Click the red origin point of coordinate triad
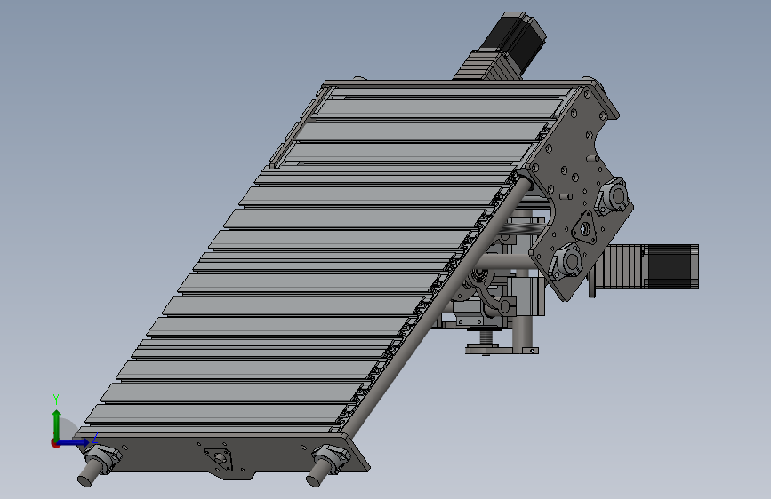Viewport: 771px width, 499px height. (55, 443)
